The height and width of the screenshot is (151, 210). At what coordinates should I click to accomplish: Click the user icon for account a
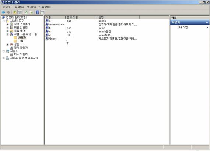[47, 21]
